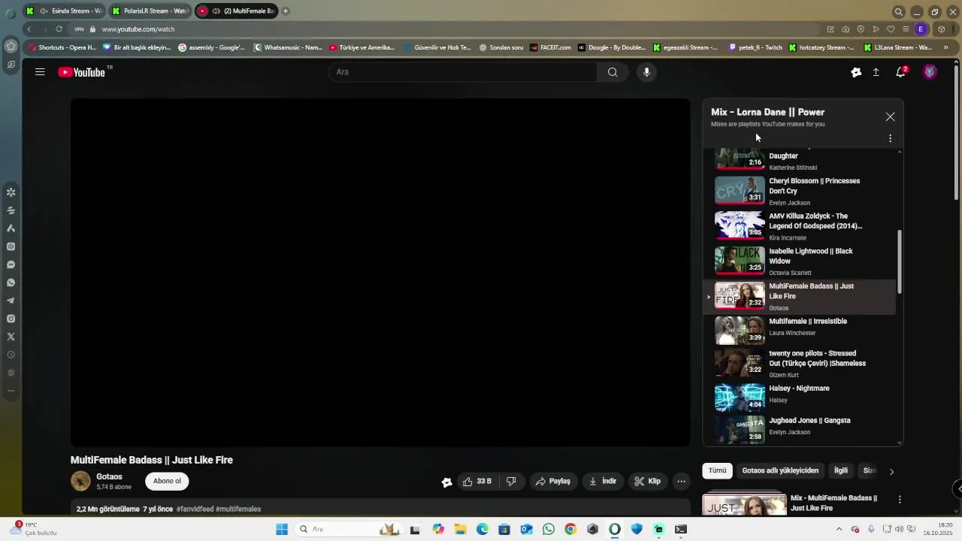Show more filter chips with the right chevron
This screenshot has width=962, height=541.
coord(891,471)
